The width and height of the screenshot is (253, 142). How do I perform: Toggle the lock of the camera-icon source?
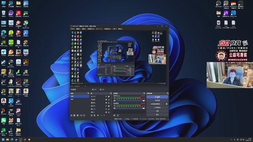coord(109,103)
